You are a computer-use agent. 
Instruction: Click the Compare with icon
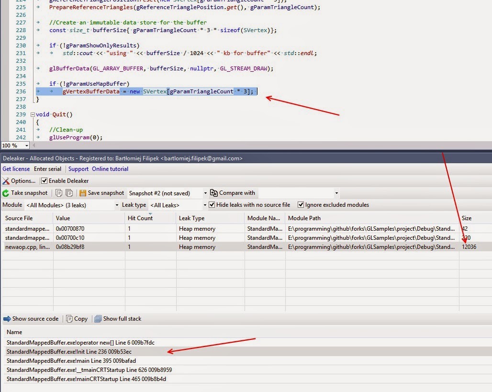click(213, 193)
